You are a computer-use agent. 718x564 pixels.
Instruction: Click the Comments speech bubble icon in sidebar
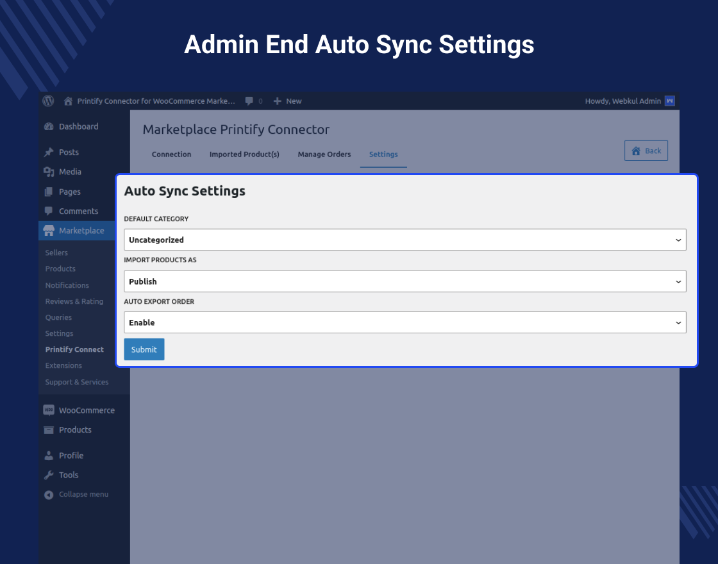pyautogui.click(x=49, y=211)
